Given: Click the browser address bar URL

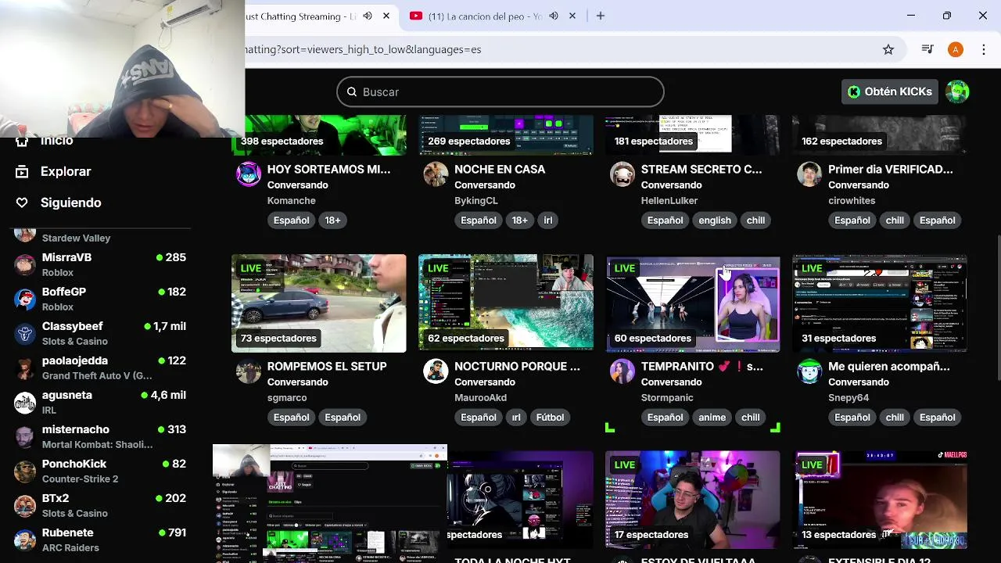Looking at the screenshot, I should (363, 49).
